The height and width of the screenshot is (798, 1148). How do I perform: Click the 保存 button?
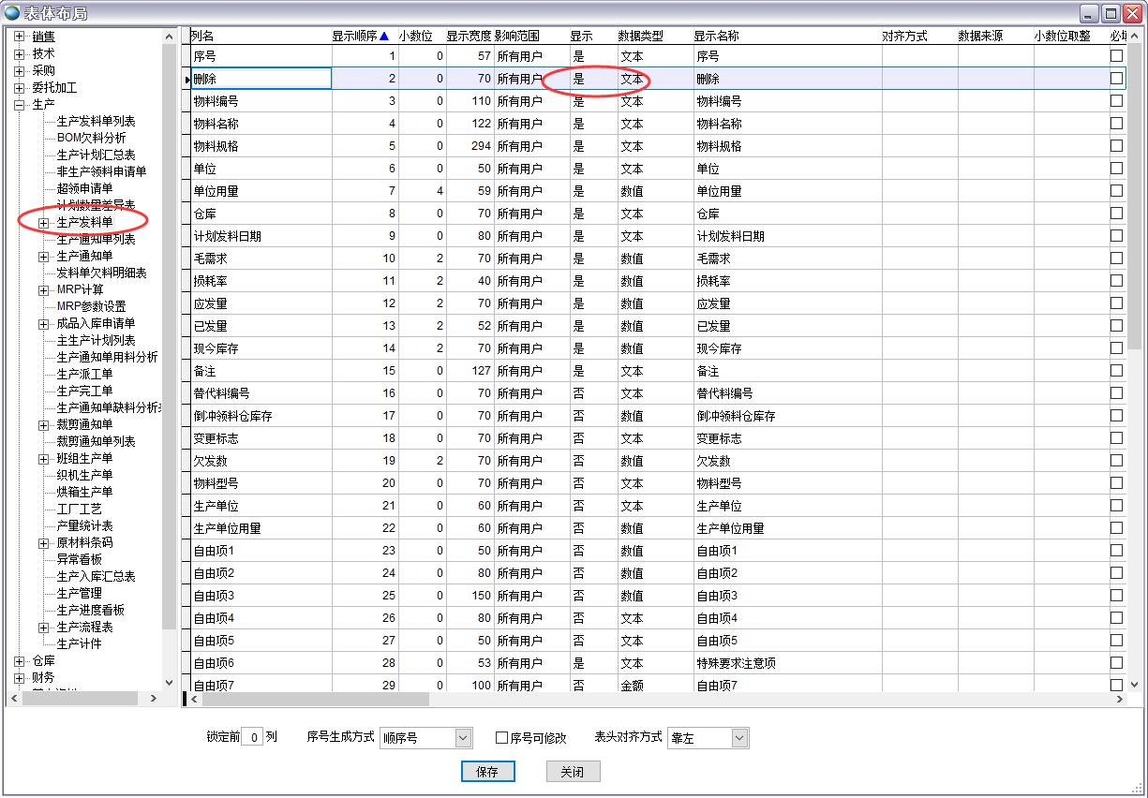point(487,772)
